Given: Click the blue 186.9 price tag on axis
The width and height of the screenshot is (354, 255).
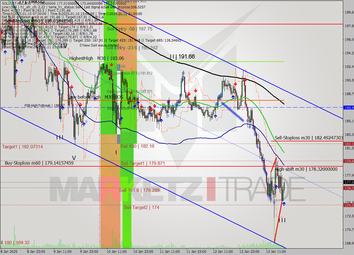Looking at the screenshot, I should [x=348, y=107].
